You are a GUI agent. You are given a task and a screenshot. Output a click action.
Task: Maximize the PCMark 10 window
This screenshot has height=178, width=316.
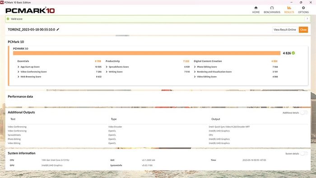point(301,2)
